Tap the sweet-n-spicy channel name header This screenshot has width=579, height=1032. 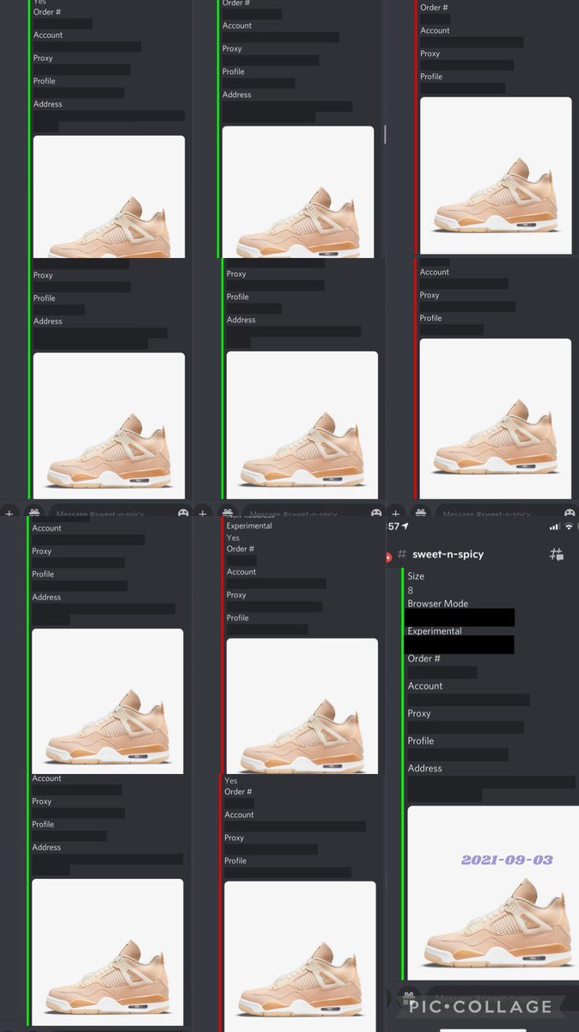coord(448,554)
